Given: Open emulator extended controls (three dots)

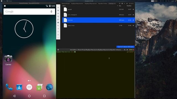Looking at the screenshot, I should coord(58,38).
